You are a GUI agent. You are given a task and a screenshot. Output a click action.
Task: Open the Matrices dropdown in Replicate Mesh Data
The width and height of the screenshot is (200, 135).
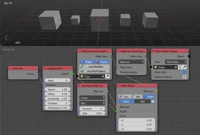tap(131, 62)
